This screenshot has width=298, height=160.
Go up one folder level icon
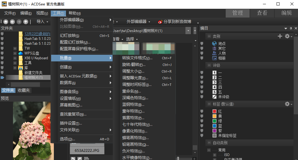click(x=26, y=22)
